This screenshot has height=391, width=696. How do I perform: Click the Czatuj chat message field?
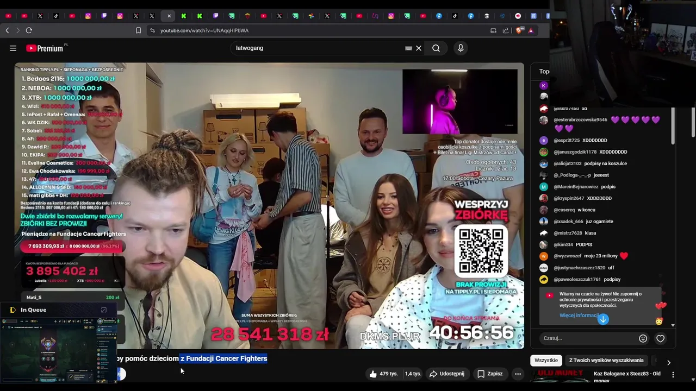[x=589, y=338]
